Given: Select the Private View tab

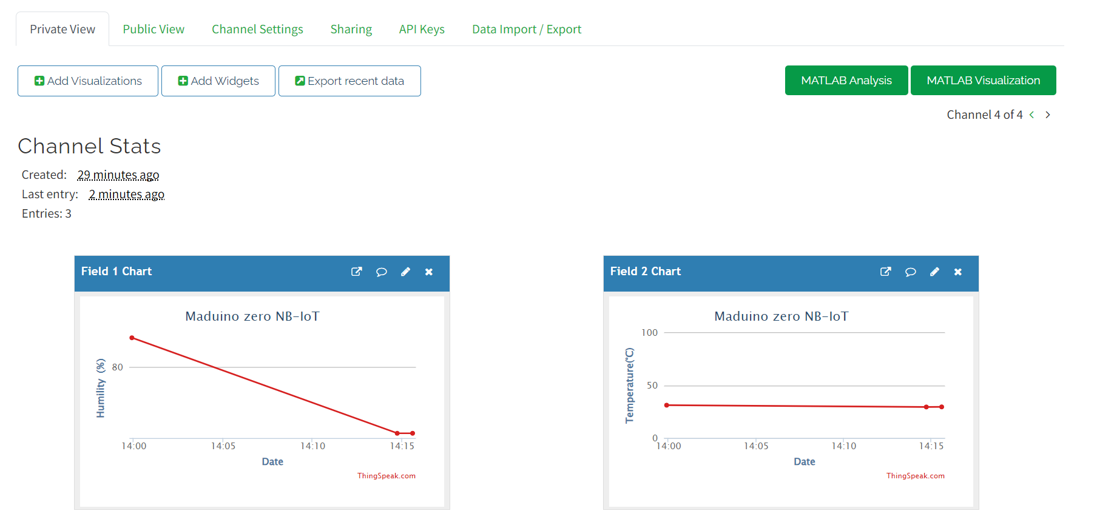Looking at the screenshot, I should pyautogui.click(x=62, y=29).
